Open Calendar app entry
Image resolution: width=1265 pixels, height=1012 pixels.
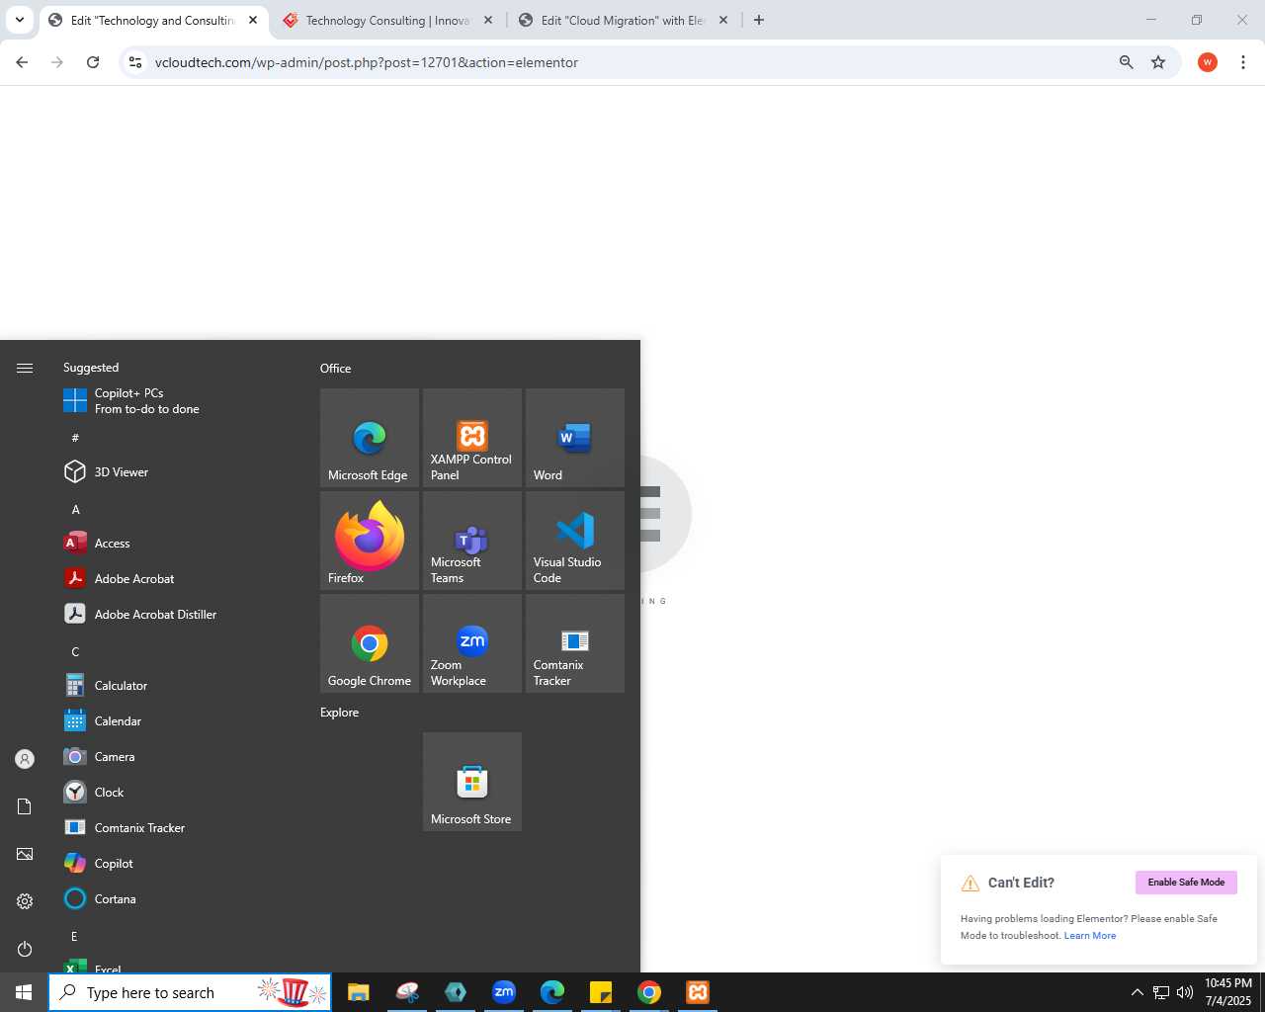click(178, 721)
